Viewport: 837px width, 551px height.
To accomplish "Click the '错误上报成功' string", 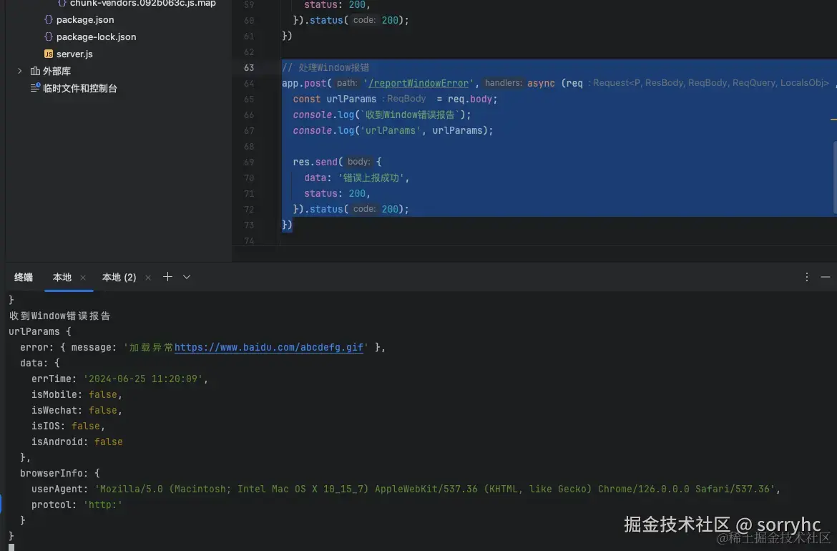I will pyautogui.click(x=371, y=177).
